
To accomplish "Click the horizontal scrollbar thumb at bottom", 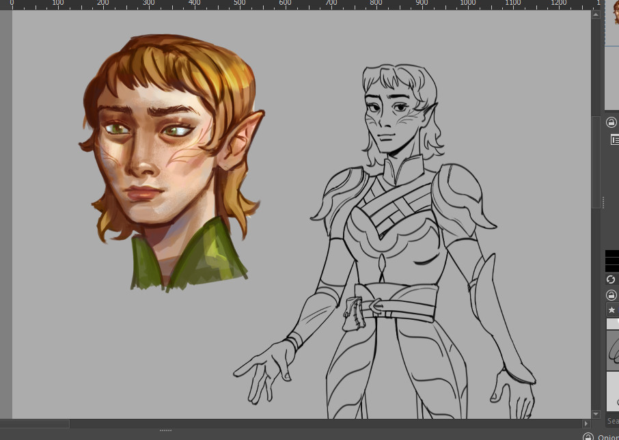I will pyautogui.click(x=35, y=424).
